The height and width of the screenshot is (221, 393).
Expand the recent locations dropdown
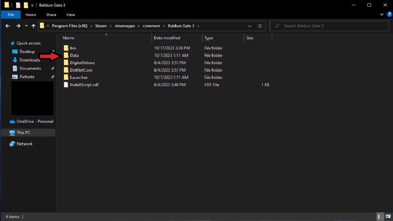point(26,26)
